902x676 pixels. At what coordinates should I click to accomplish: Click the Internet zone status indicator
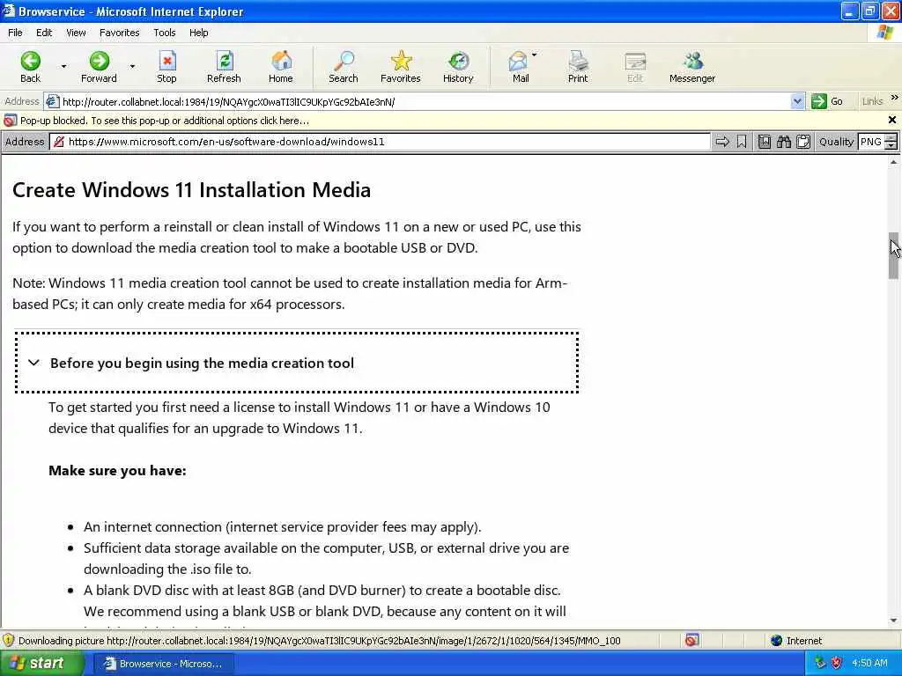pos(796,641)
